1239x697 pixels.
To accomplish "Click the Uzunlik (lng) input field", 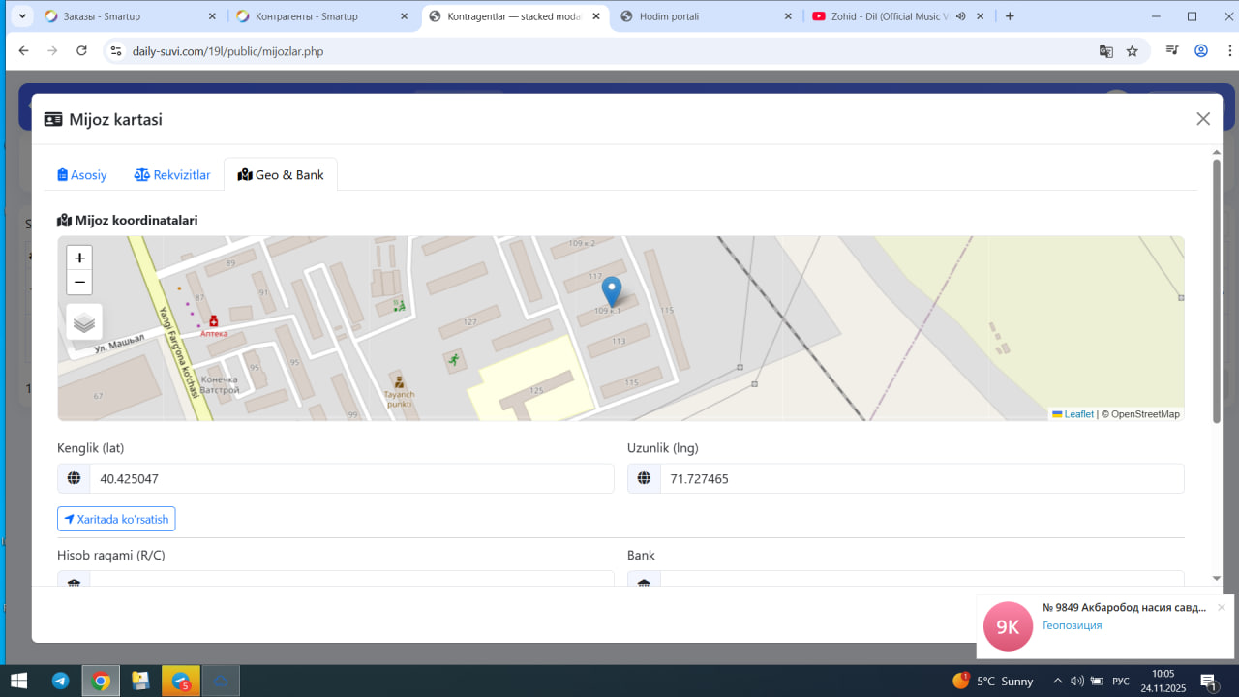I will tap(922, 478).
